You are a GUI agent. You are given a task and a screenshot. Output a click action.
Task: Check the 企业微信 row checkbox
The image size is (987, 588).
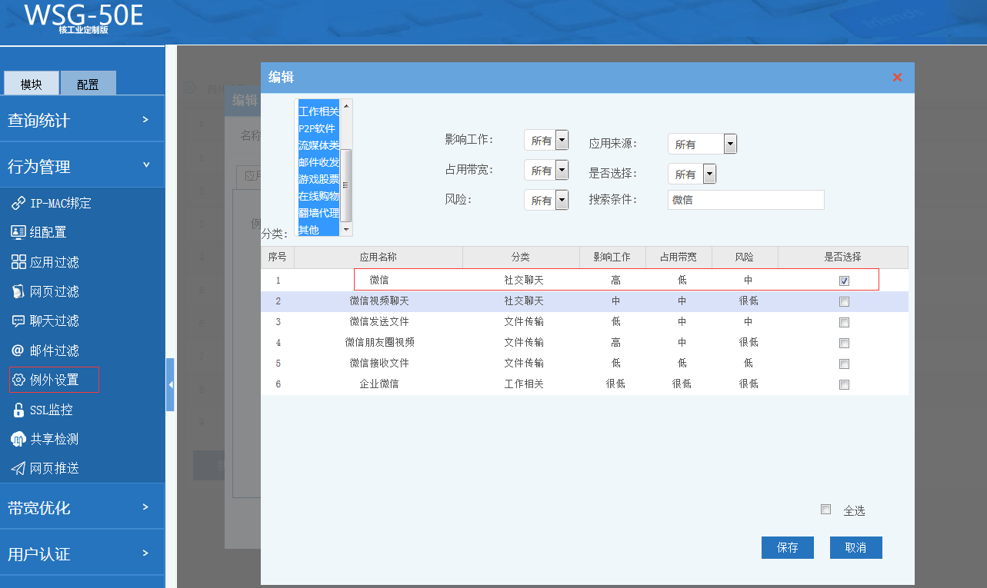point(844,384)
